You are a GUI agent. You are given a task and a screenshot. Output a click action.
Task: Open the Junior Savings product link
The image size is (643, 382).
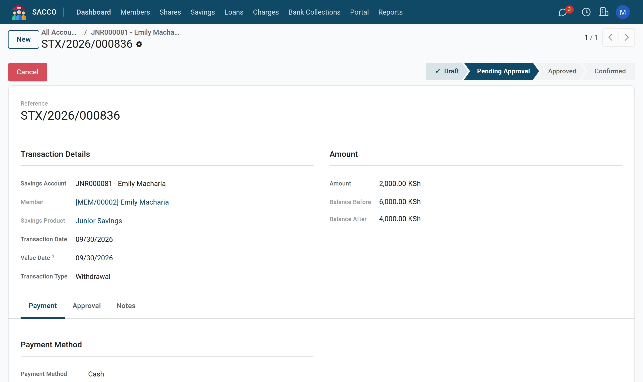point(99,221)
